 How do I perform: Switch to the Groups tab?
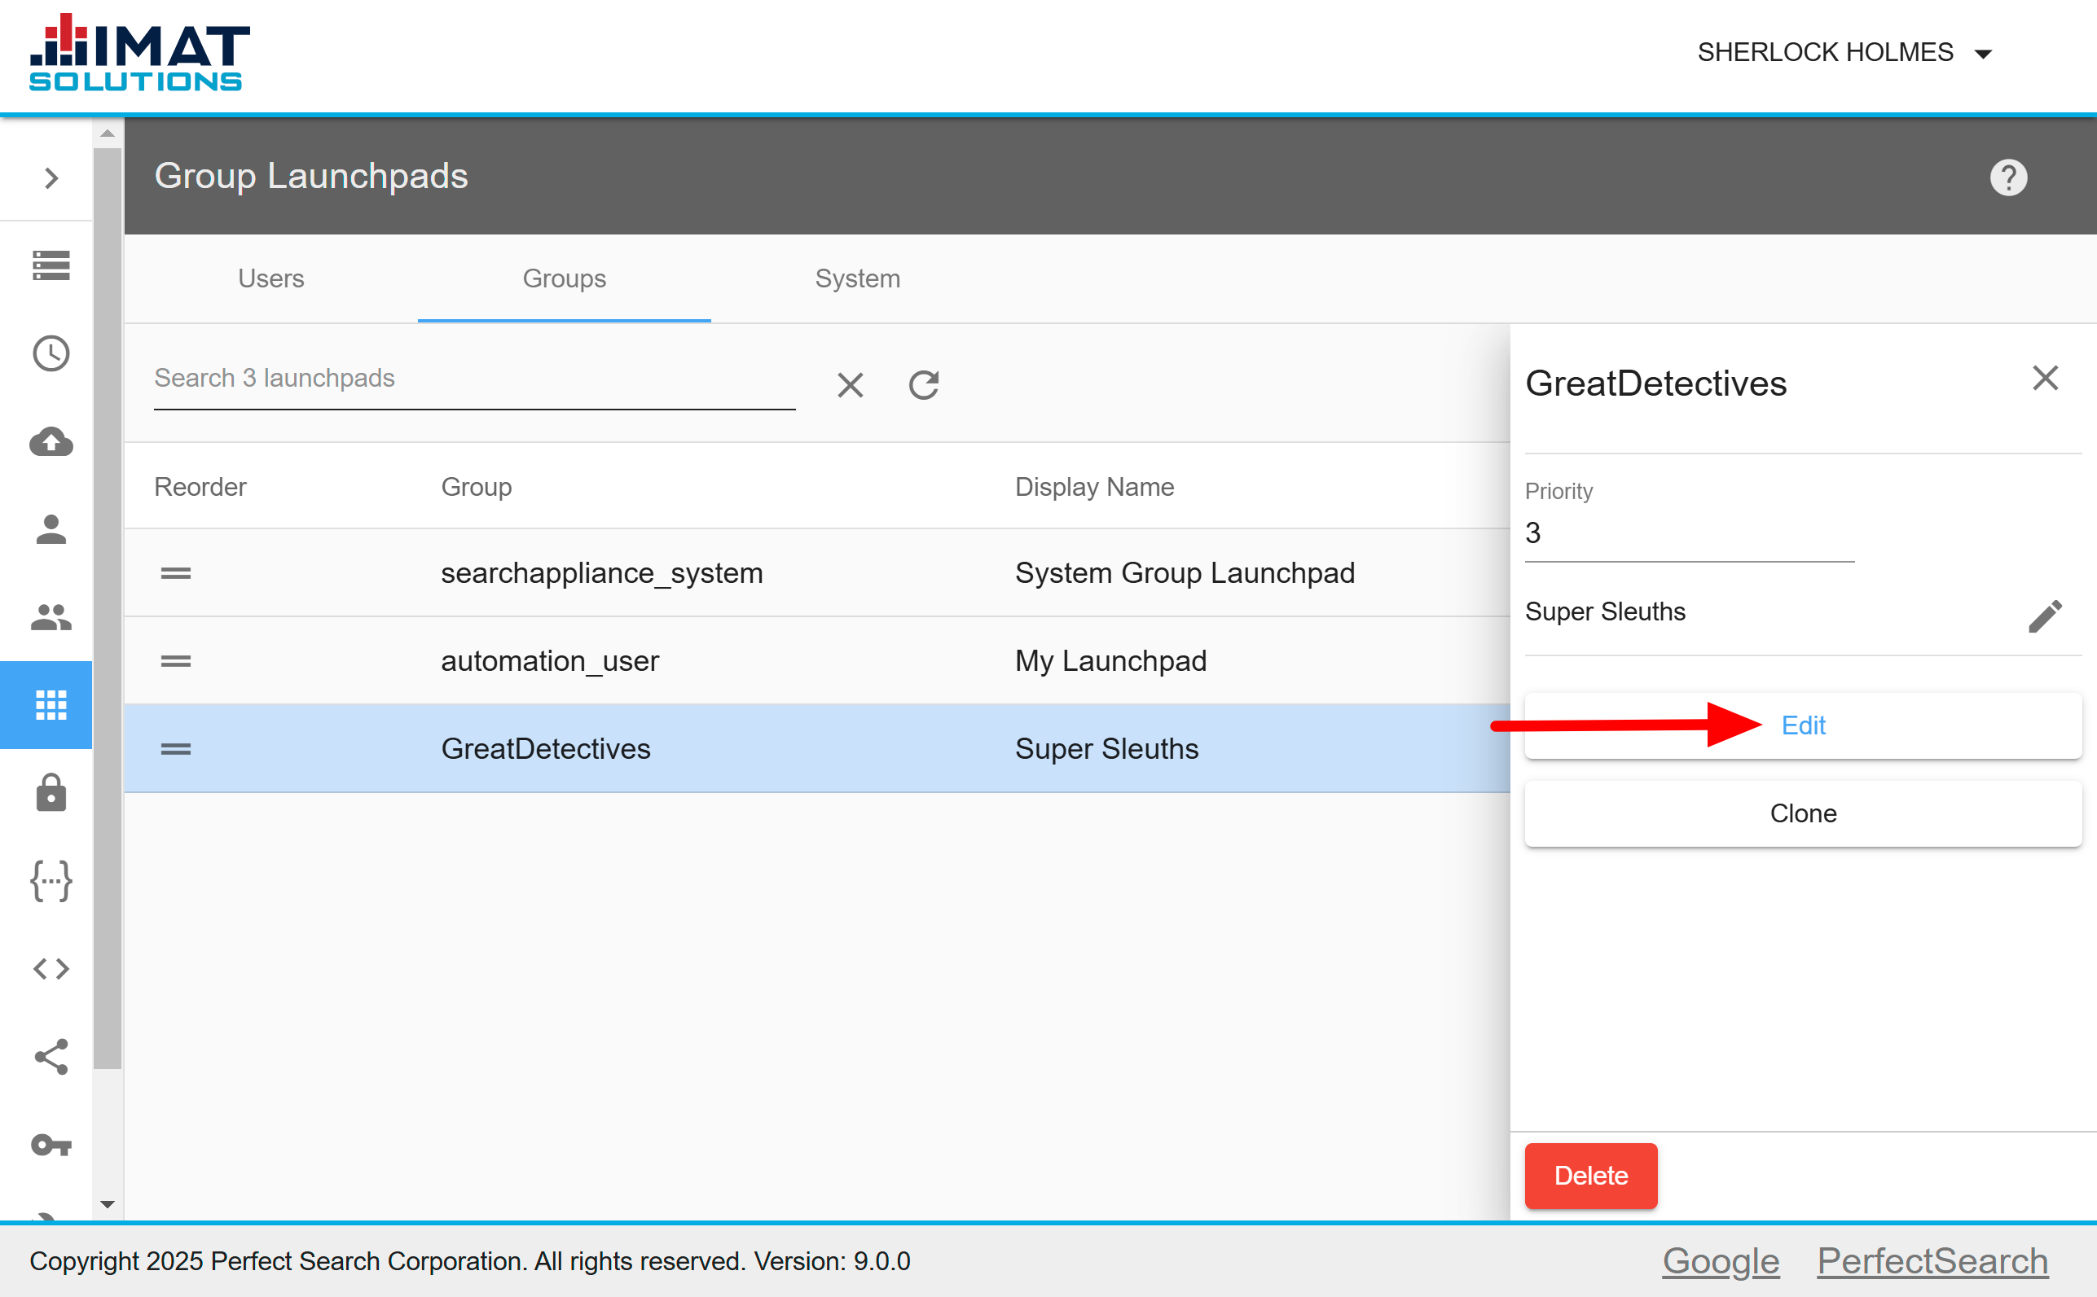(564, 278)
